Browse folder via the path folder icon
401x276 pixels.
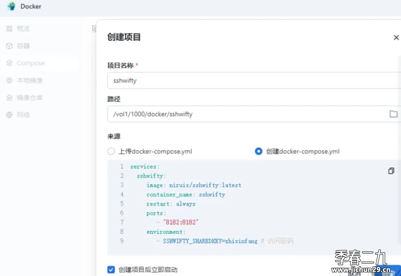tap(393, 114)
